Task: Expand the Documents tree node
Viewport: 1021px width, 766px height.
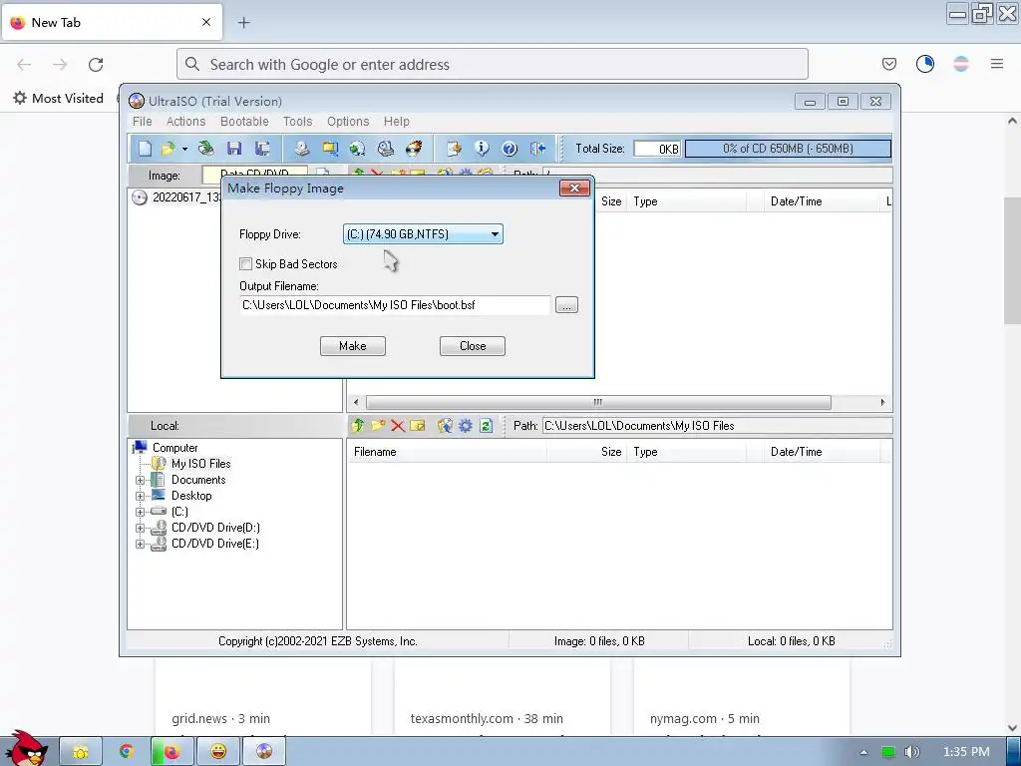Action: pos(140,480)
